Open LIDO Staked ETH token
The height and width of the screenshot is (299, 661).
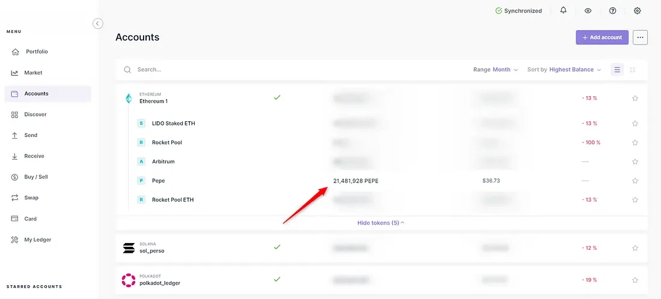tap(173, 124)
